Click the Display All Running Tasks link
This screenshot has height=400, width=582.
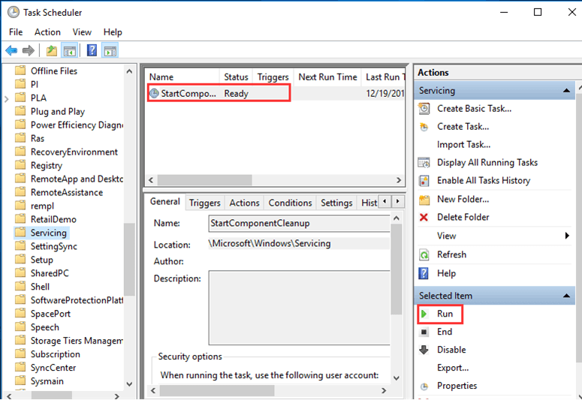487,163
